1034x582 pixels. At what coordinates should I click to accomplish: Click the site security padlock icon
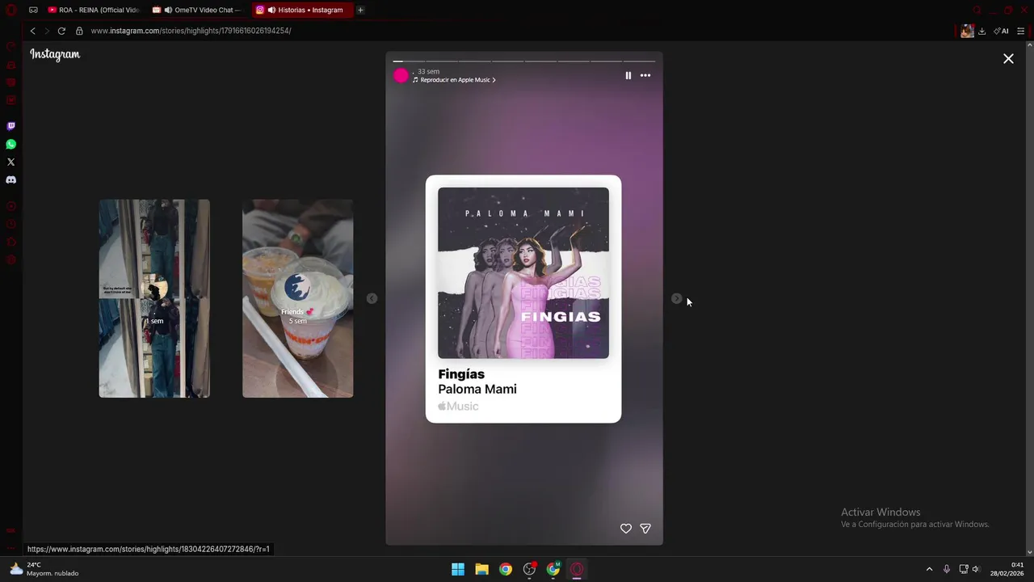point(79,31)
